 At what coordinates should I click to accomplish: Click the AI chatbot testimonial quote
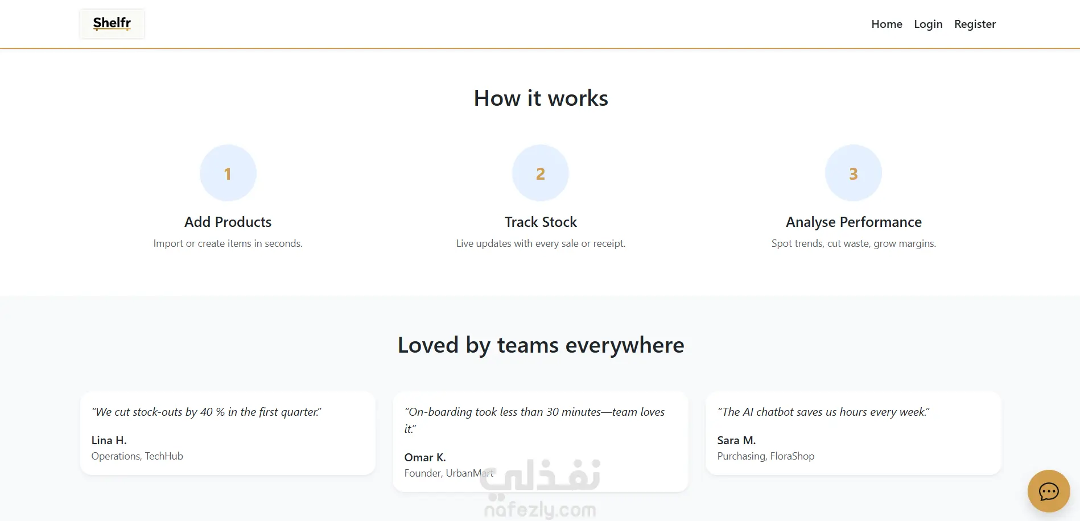(823, 412)
